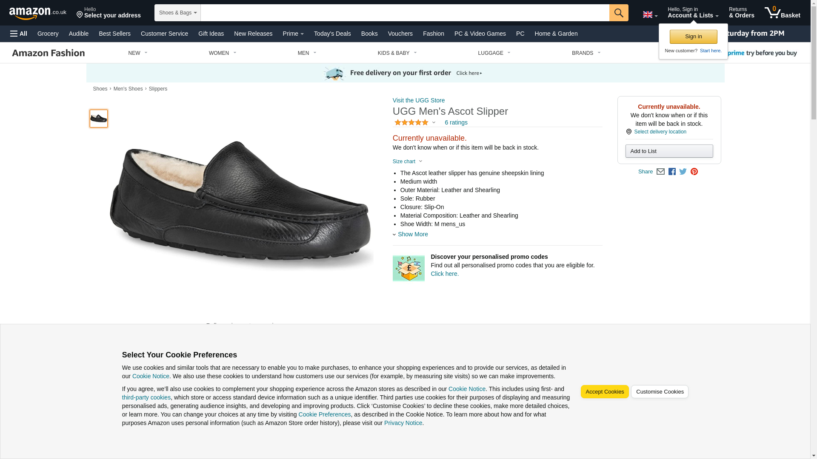Focus the Amazon search text field
The width and height of the screenshot is (817, 459).
point(405,13)
